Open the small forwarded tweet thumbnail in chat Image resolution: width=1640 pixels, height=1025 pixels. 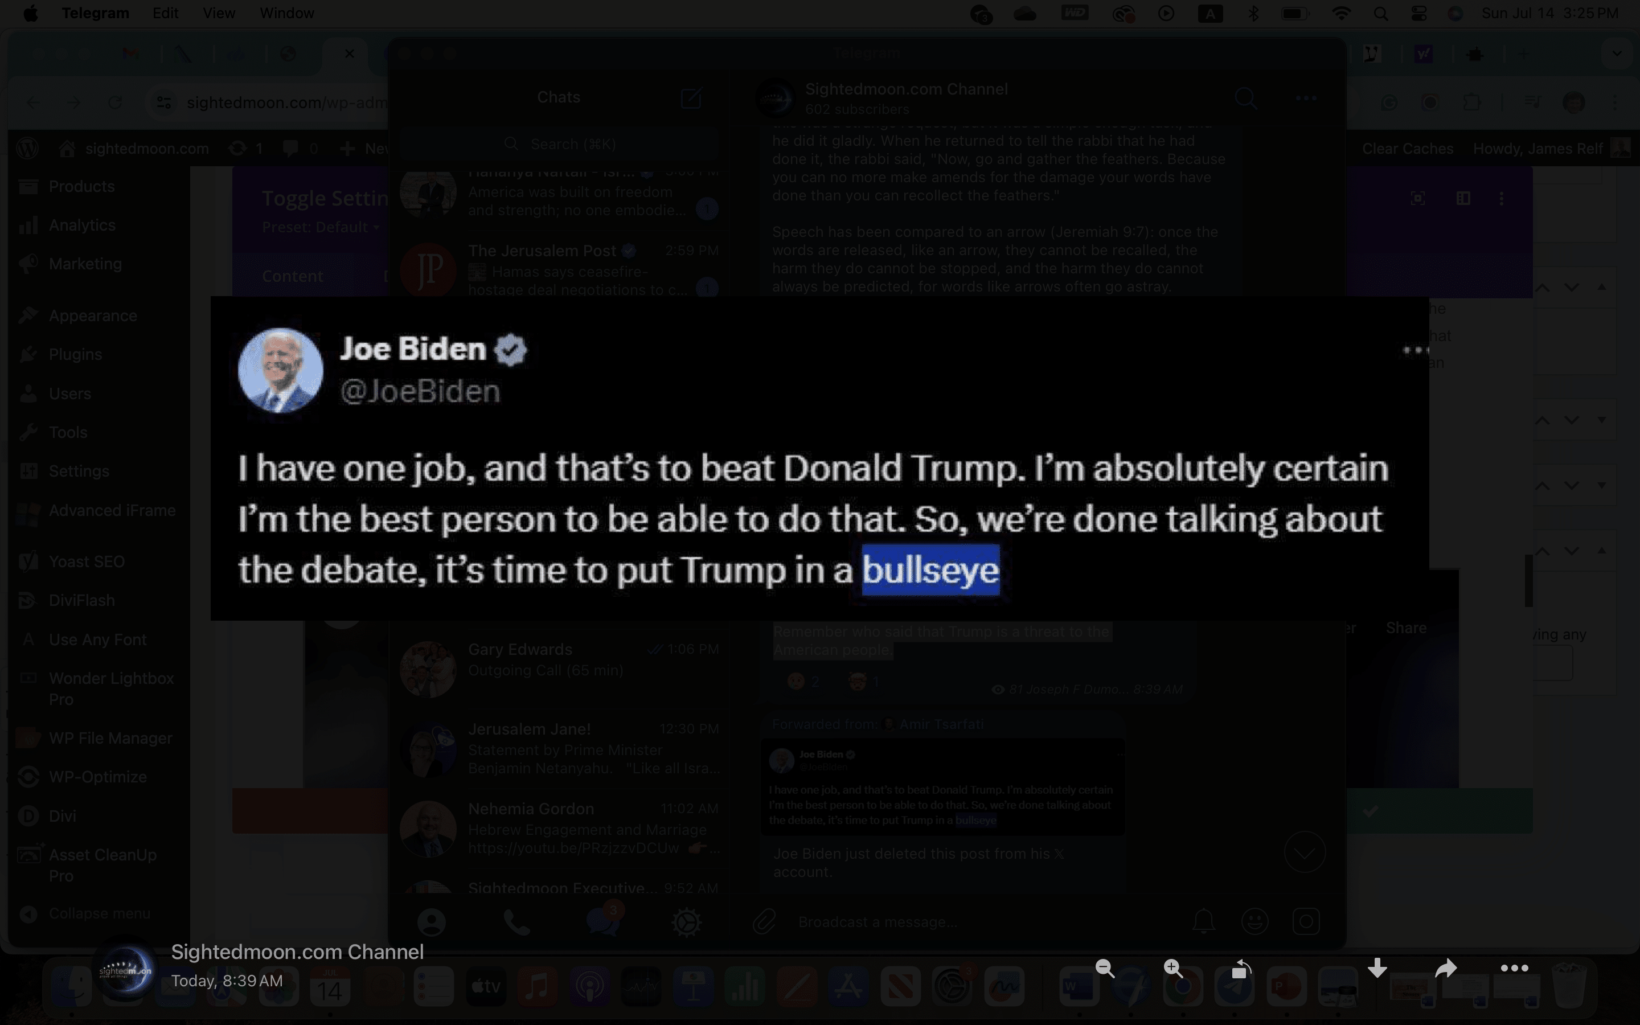tap(942, 787)
